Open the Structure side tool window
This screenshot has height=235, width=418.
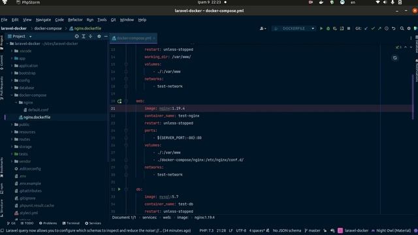tap(2, 208)
